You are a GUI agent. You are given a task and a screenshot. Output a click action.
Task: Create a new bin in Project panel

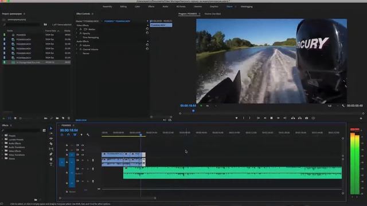click(57, 118)
